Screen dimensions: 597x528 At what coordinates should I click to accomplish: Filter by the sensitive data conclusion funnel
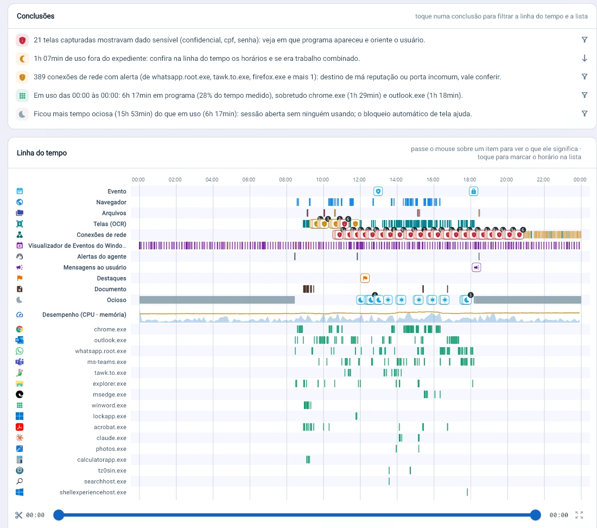click(x=585, y=40)
